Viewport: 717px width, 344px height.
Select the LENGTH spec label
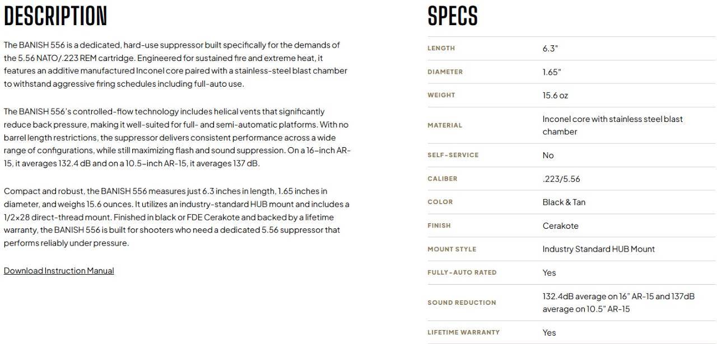[x=441, y=49]
